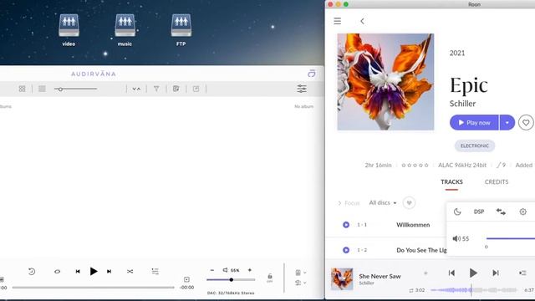Open the video network drive on desktop
Viewport: 535px width, 301px height.
69,29
